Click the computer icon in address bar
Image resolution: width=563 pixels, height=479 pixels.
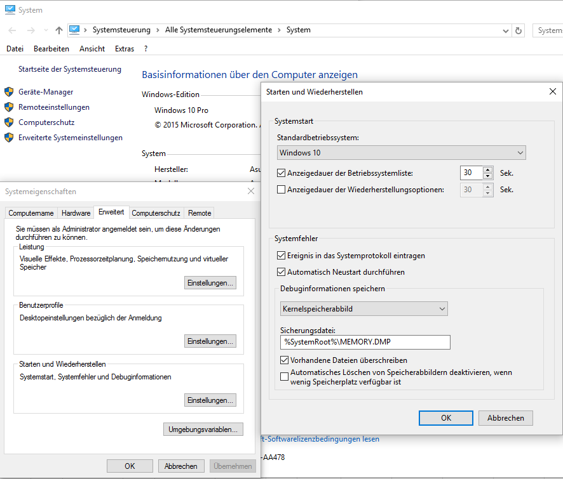74,30
